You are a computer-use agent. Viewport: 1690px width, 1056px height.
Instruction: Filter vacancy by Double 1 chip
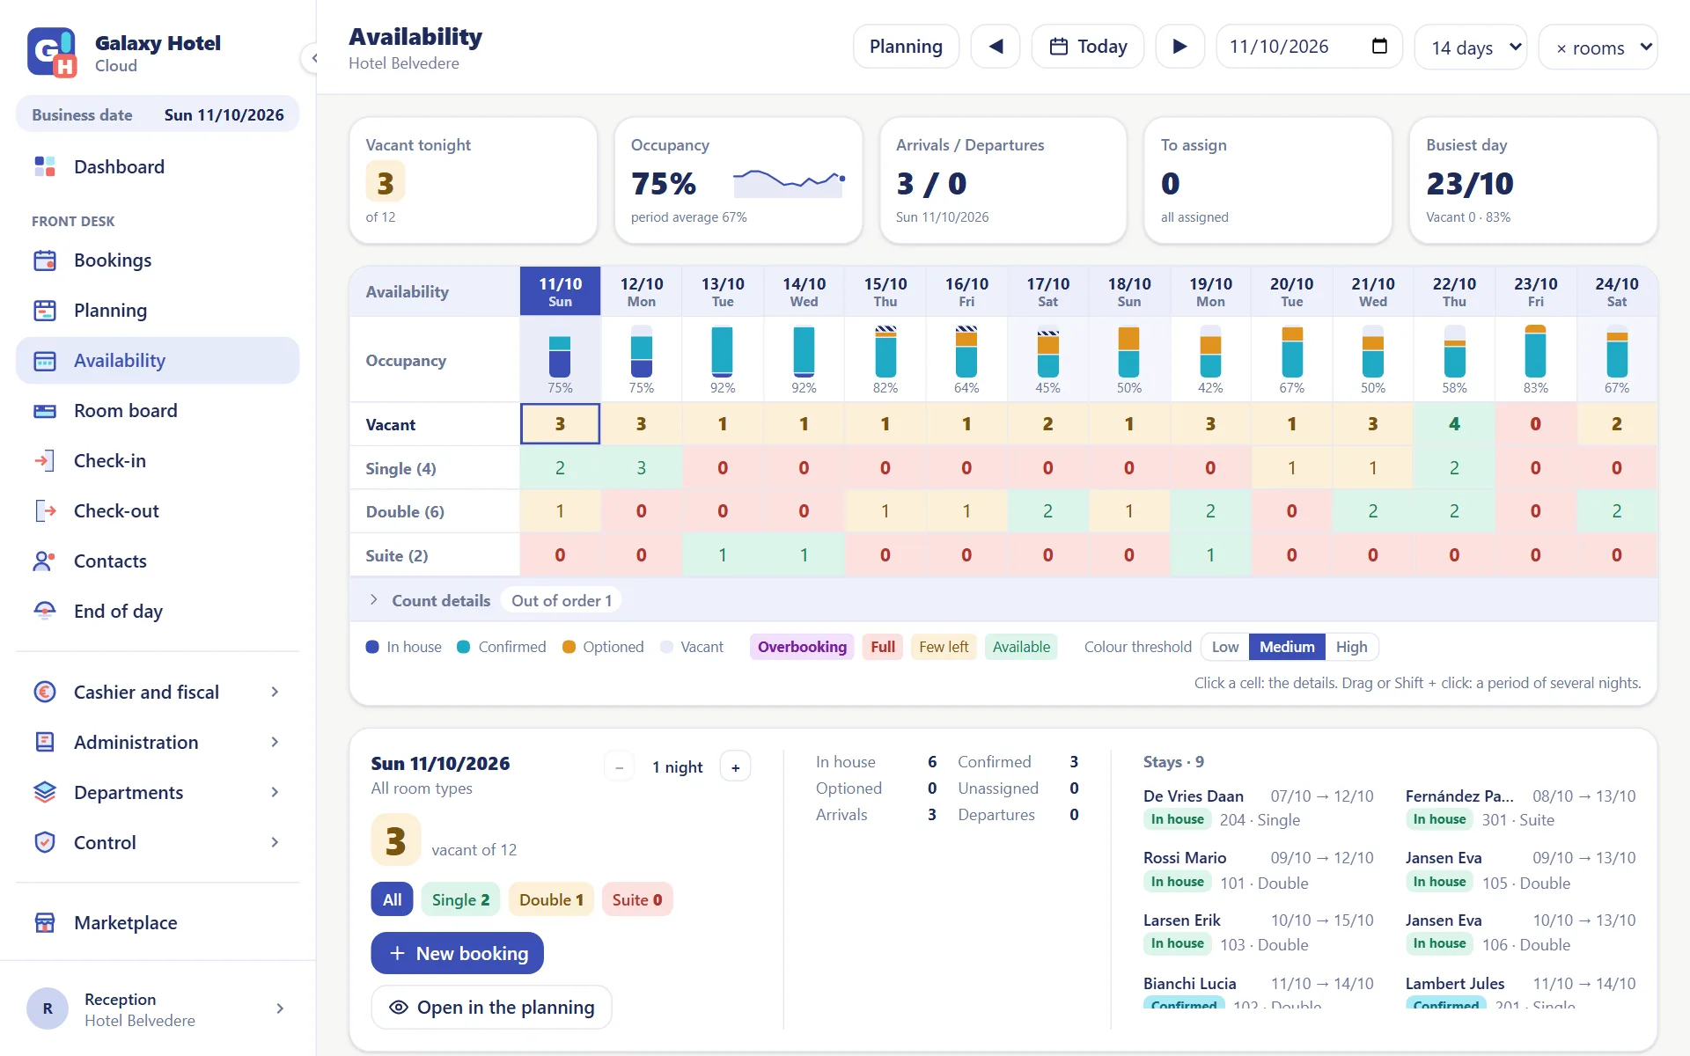551,899
